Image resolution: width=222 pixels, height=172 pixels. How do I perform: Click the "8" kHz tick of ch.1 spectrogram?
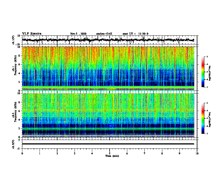(19, 56)
